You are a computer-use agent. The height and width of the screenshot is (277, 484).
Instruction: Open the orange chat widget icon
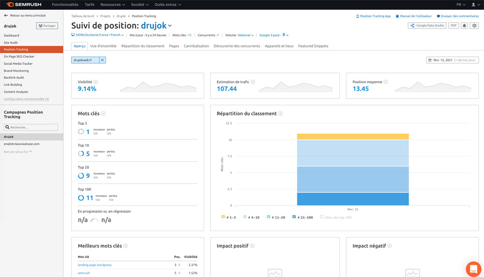473,269
